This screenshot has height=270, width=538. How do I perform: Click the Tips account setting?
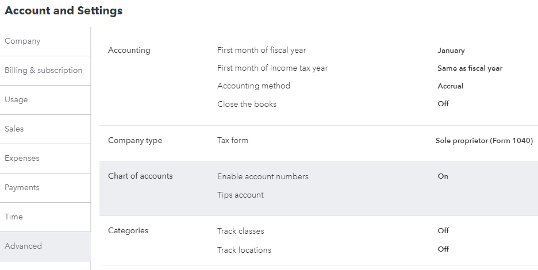(x=240, y=195)
